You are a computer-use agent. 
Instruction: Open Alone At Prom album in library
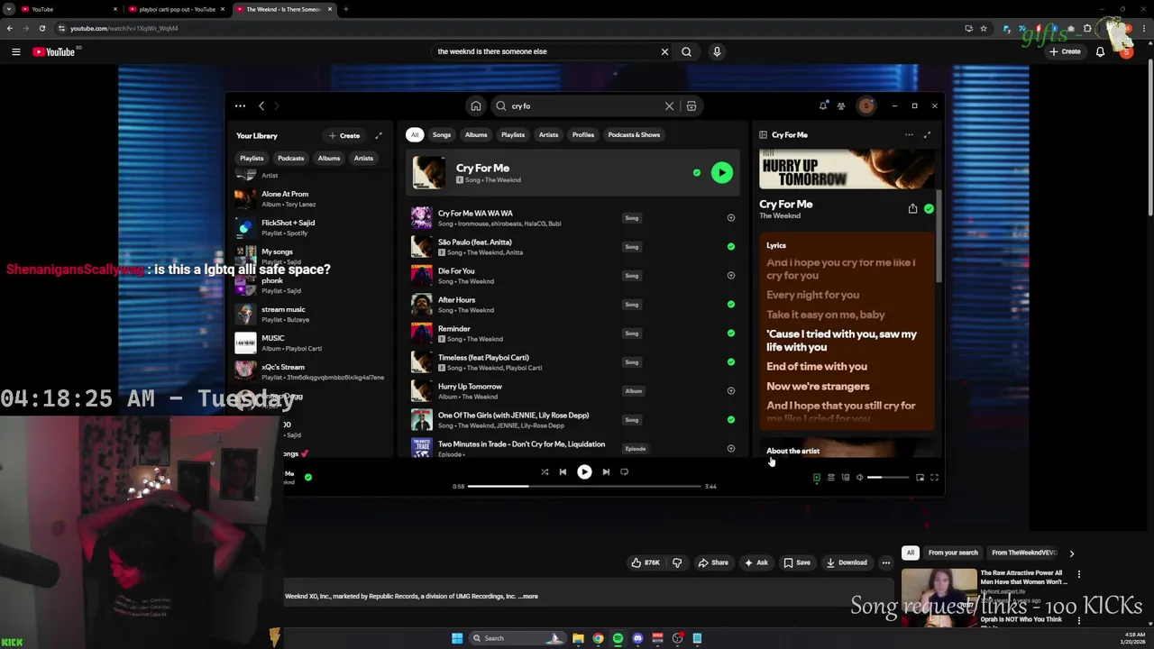[311, 198]
